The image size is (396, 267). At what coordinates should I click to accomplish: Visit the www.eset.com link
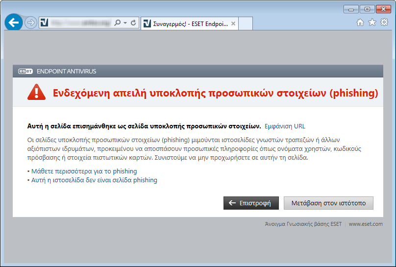point(366,224)
